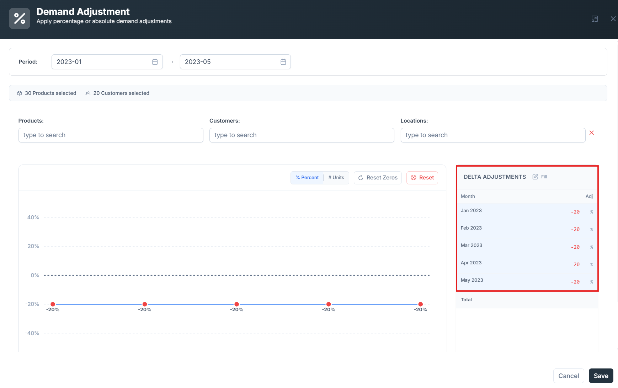Click the Cancel button

pyautogui.click(x=569, y=376)
